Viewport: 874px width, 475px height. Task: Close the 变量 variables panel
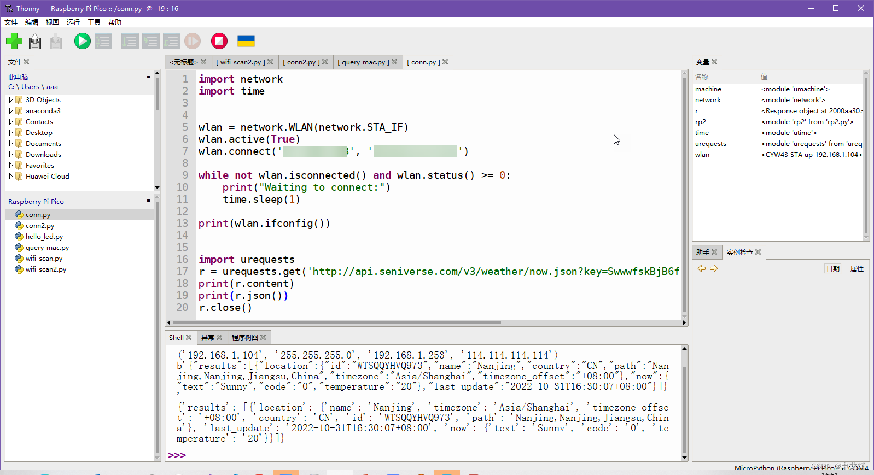714,62
